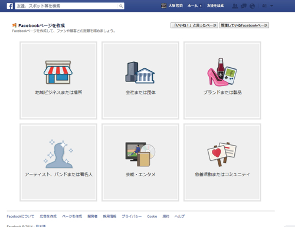Image resolution: width=295 pixels, height=227 pixels.
Task: Select the sparkling silhouette artist icon
Action: point(58,154)
